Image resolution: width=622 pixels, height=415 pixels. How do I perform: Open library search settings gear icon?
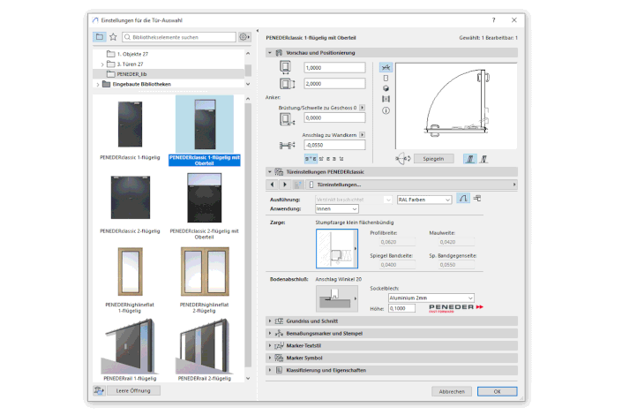[244, 37]
